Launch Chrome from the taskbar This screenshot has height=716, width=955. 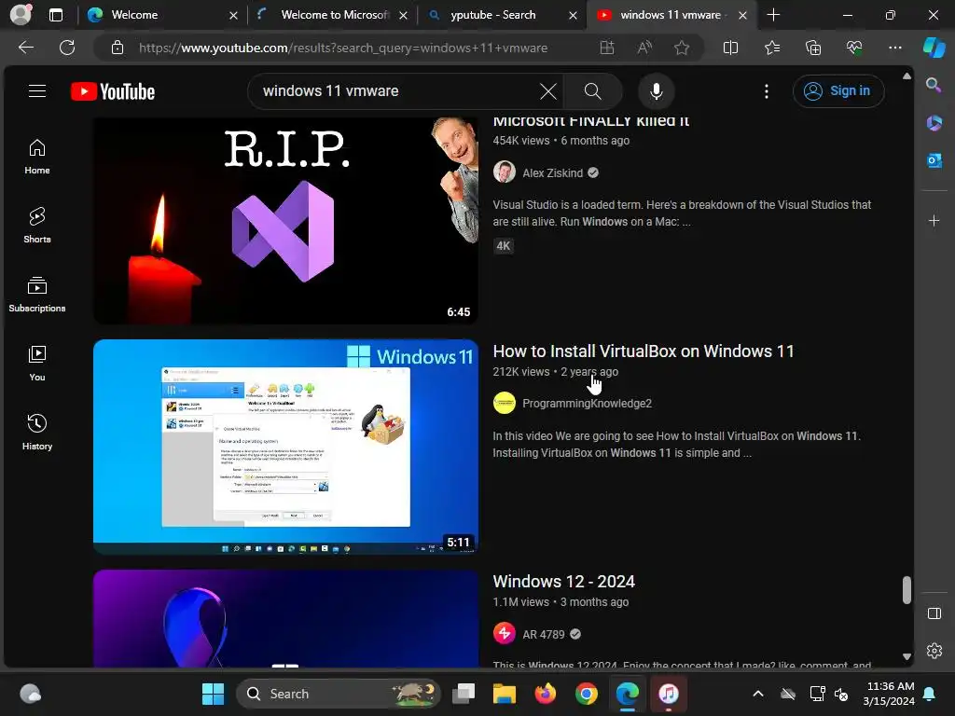pyautogui.click(x=586, y=694)
